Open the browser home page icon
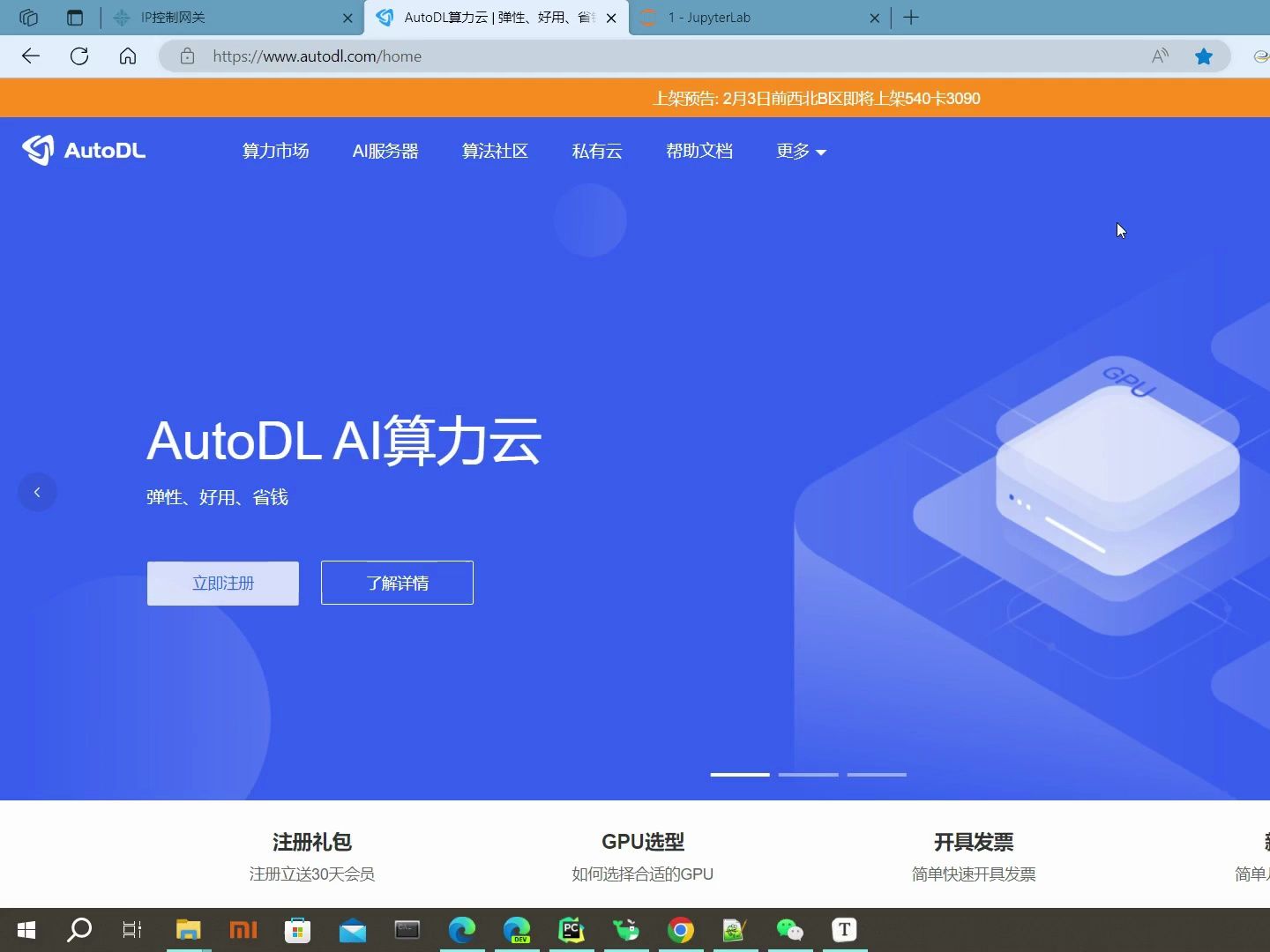Screen dimensions: 1270x952 pyautogui.click(x=128, y=56)
